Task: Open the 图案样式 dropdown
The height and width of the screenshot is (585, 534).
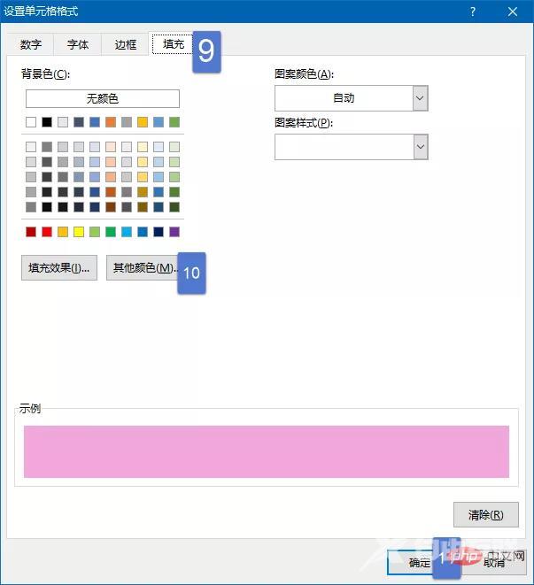Action: (x=420, y=147)
